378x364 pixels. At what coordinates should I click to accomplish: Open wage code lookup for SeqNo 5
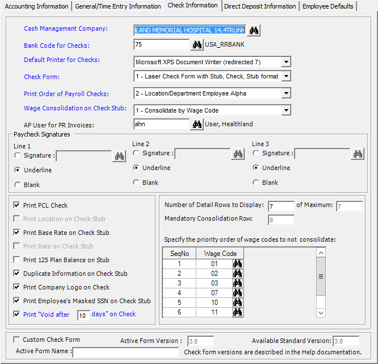coord(238,303)
